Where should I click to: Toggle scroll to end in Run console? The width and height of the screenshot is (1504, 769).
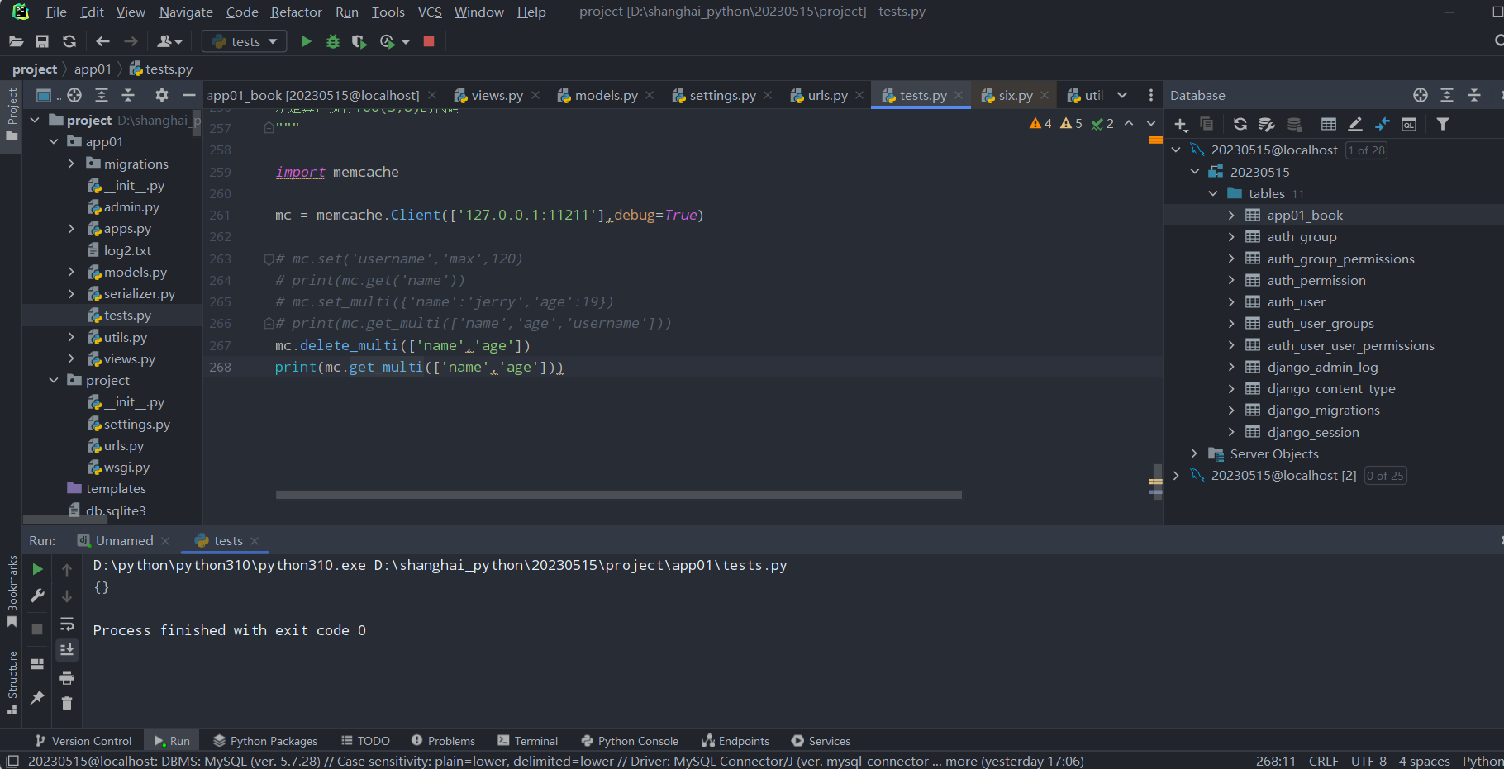[67, 650]
